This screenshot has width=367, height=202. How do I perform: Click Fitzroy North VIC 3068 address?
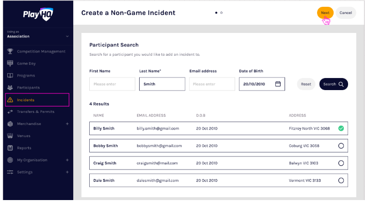(x=309, y=128)
